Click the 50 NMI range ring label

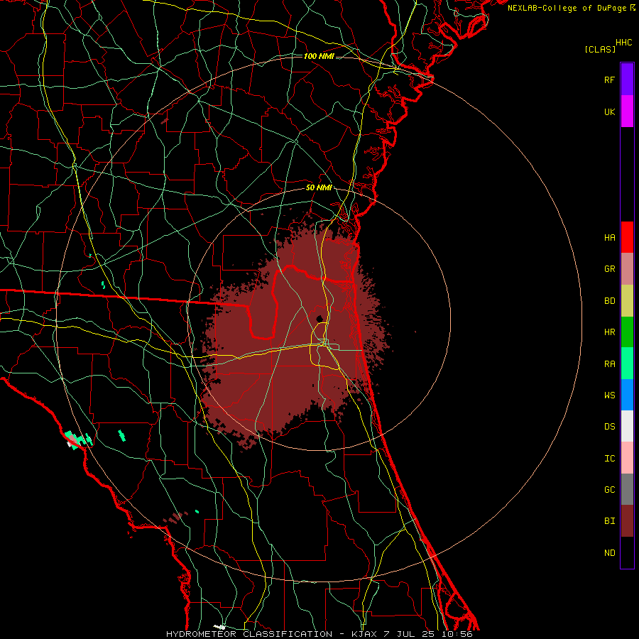[x=319, y=188]
